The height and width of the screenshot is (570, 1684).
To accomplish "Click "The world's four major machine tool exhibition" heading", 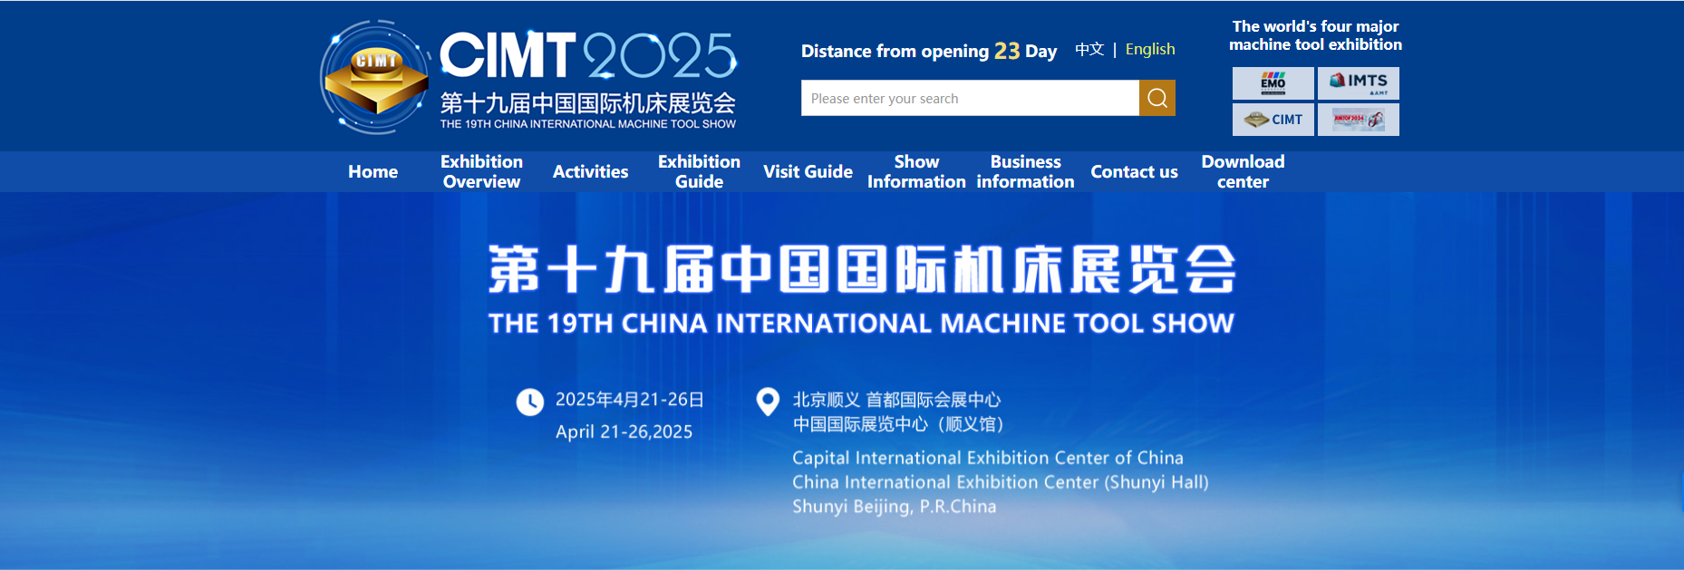I will click(1315, 35).
